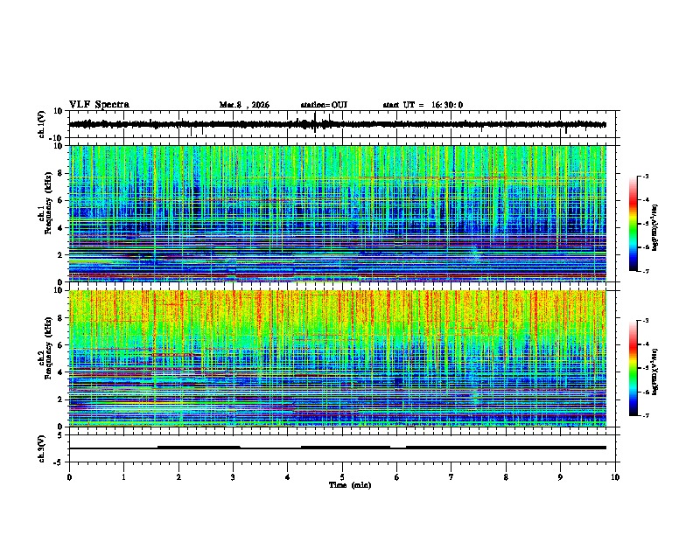
Task: Click the ch.1 colorbar 'log(PSD)' label
Action: point(655,227)
